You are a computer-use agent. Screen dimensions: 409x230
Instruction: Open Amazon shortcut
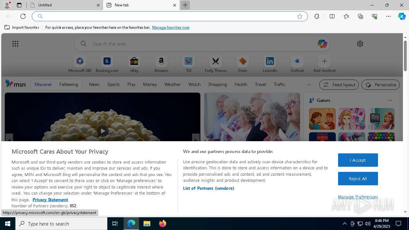click(161, 64)
